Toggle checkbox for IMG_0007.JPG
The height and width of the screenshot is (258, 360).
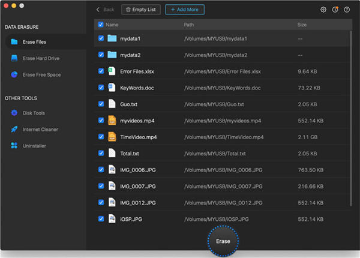101,186
